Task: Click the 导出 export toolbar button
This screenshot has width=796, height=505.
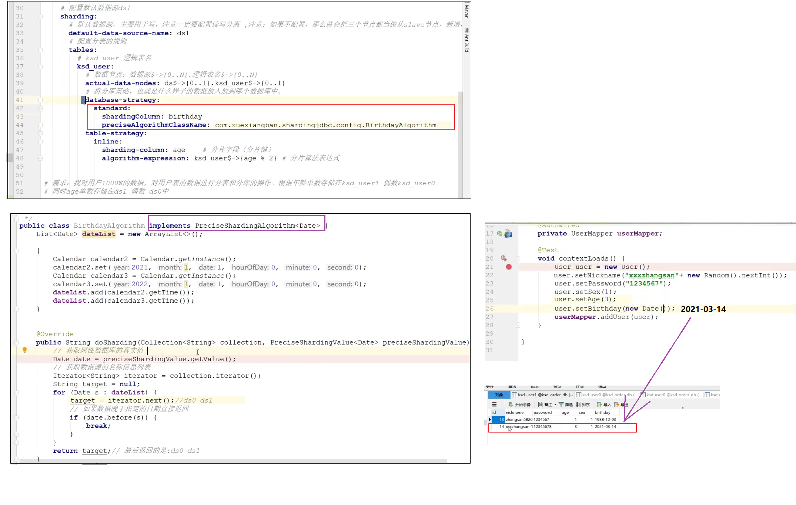Action: point(621,404)
